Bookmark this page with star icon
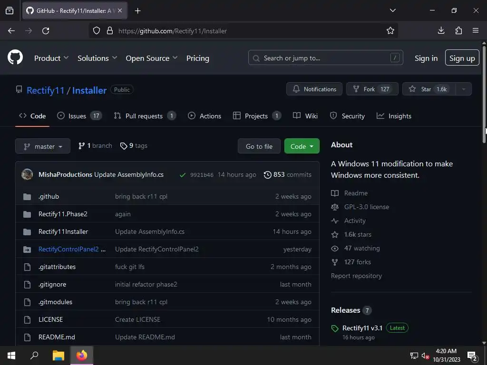The image size is (487, 365). (x=390, y=30)
